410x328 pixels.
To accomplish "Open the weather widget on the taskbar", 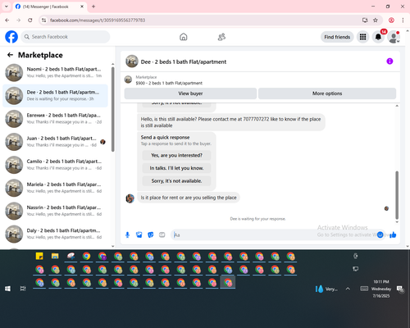I will pos(326,289).
